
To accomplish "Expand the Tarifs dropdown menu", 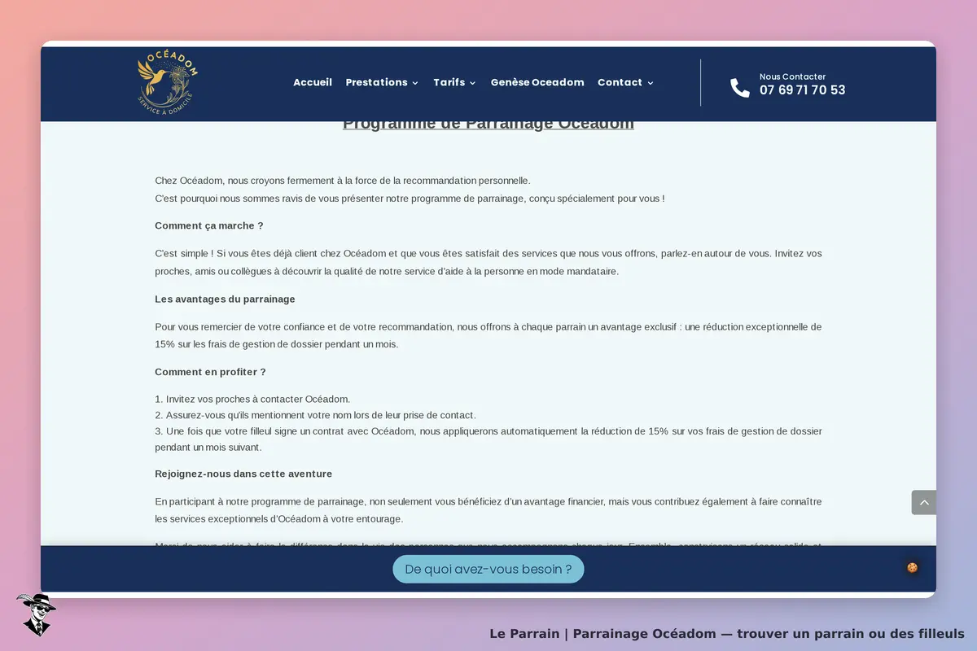I will coord(454,82).
